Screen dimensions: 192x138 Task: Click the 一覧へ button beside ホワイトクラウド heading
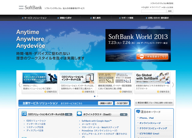tap(124, 115)
